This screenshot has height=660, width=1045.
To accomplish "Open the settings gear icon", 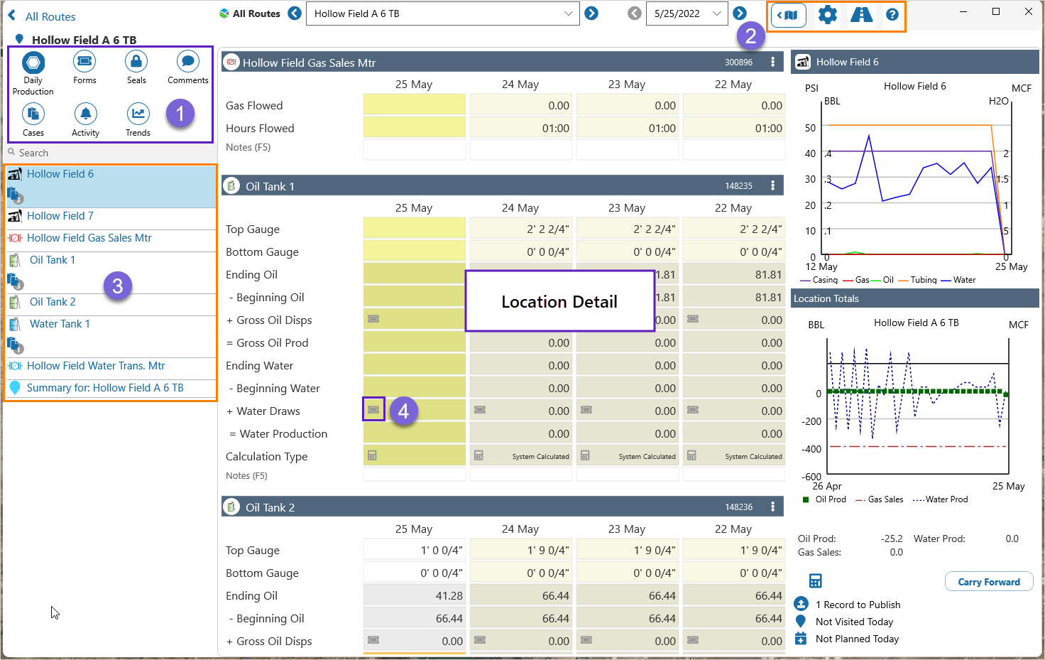I will 827,14.
